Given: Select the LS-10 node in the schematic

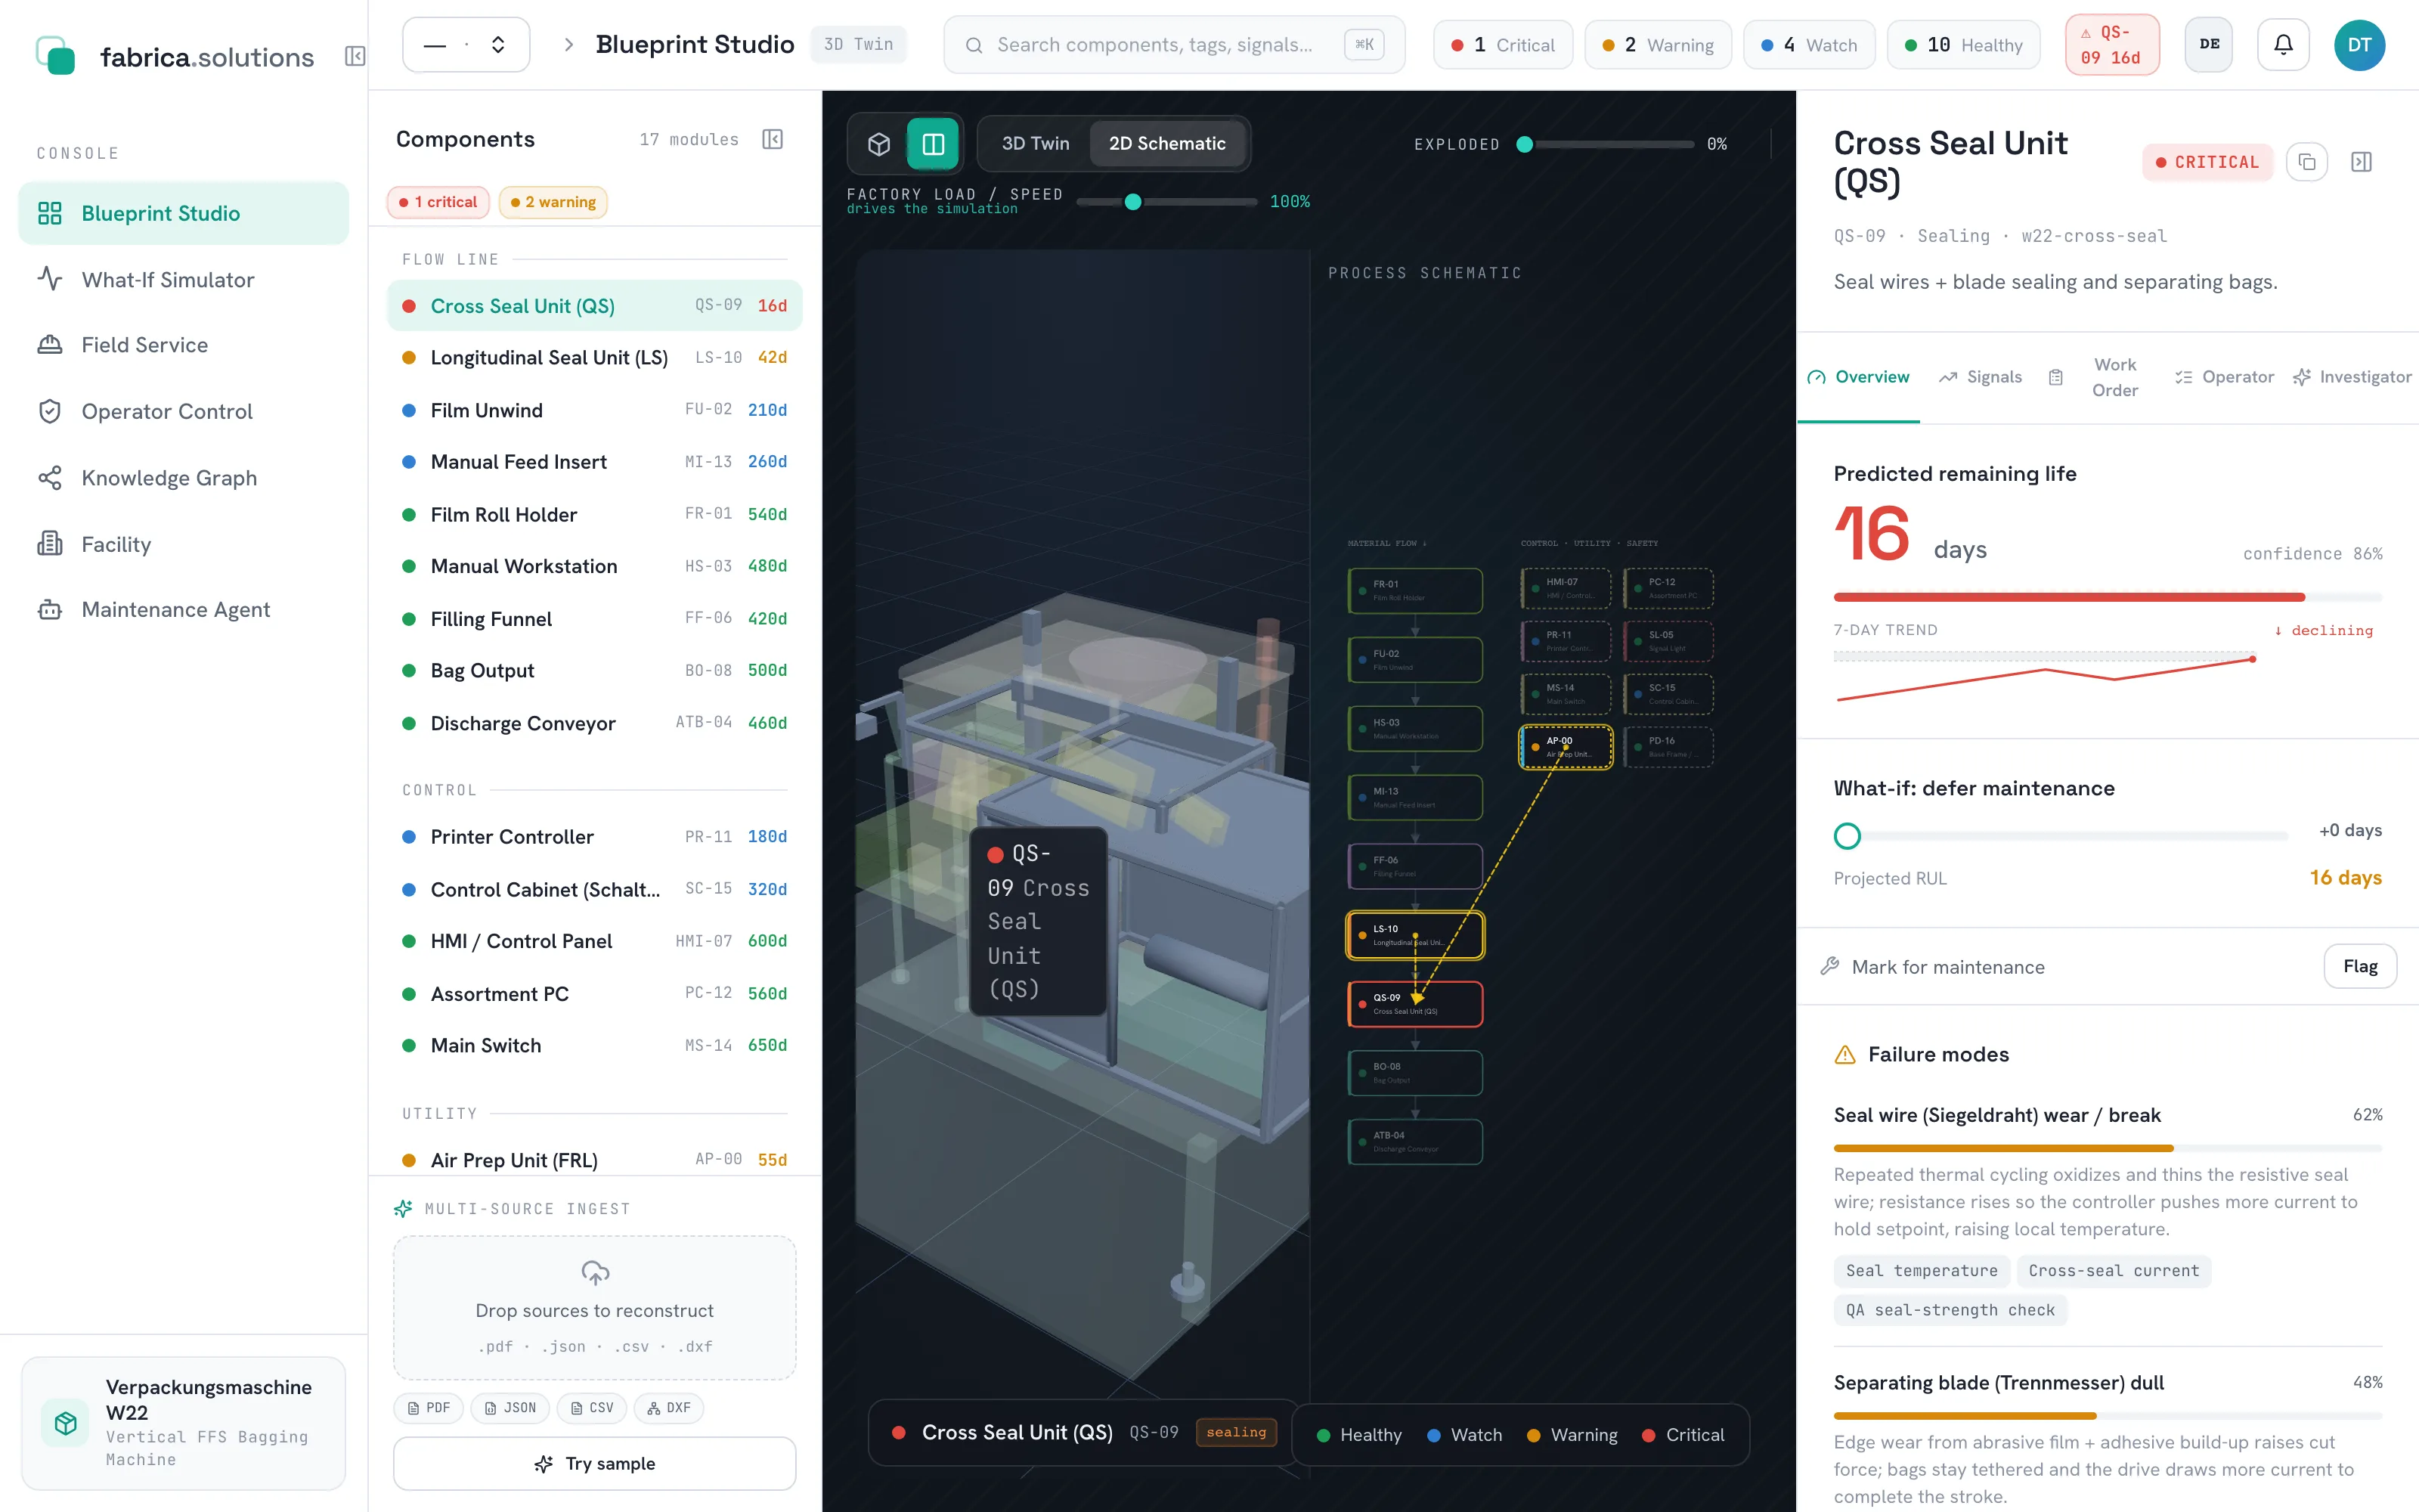Looking at the screenshot, I should tap(1414, 935).
